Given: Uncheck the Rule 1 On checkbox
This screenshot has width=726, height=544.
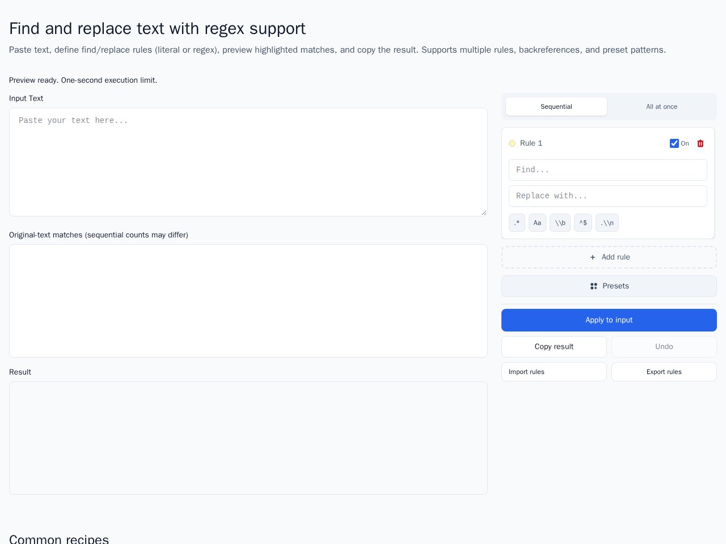Looking at the screenshot, I should 674,143.
